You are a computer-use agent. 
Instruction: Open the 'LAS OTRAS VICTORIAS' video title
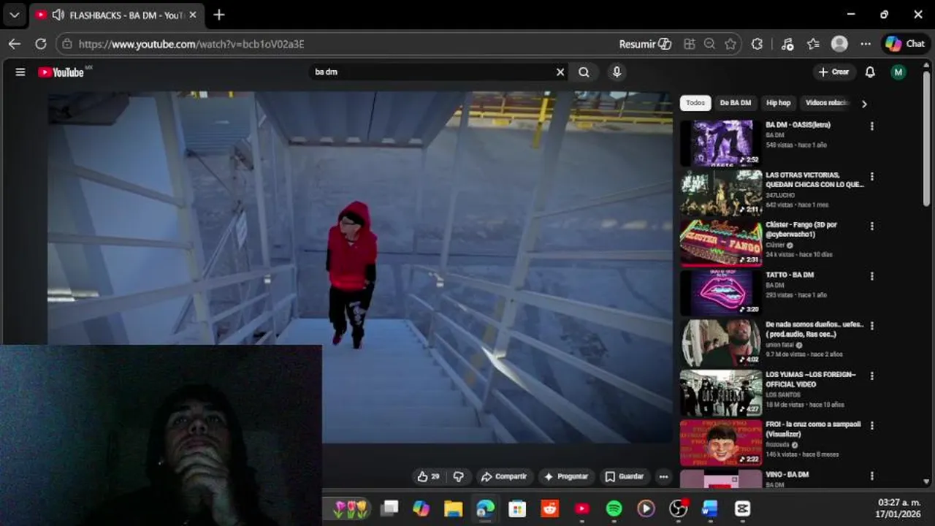pyautogui.click(x=814, y=180)
